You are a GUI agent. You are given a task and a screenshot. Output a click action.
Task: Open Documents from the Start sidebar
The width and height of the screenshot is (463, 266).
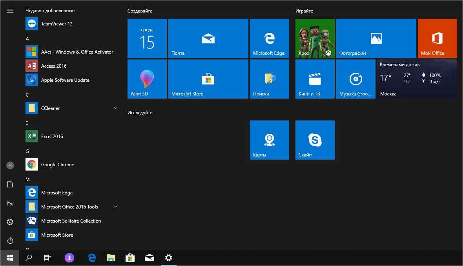pyautogui.click(x=10, y=184)
